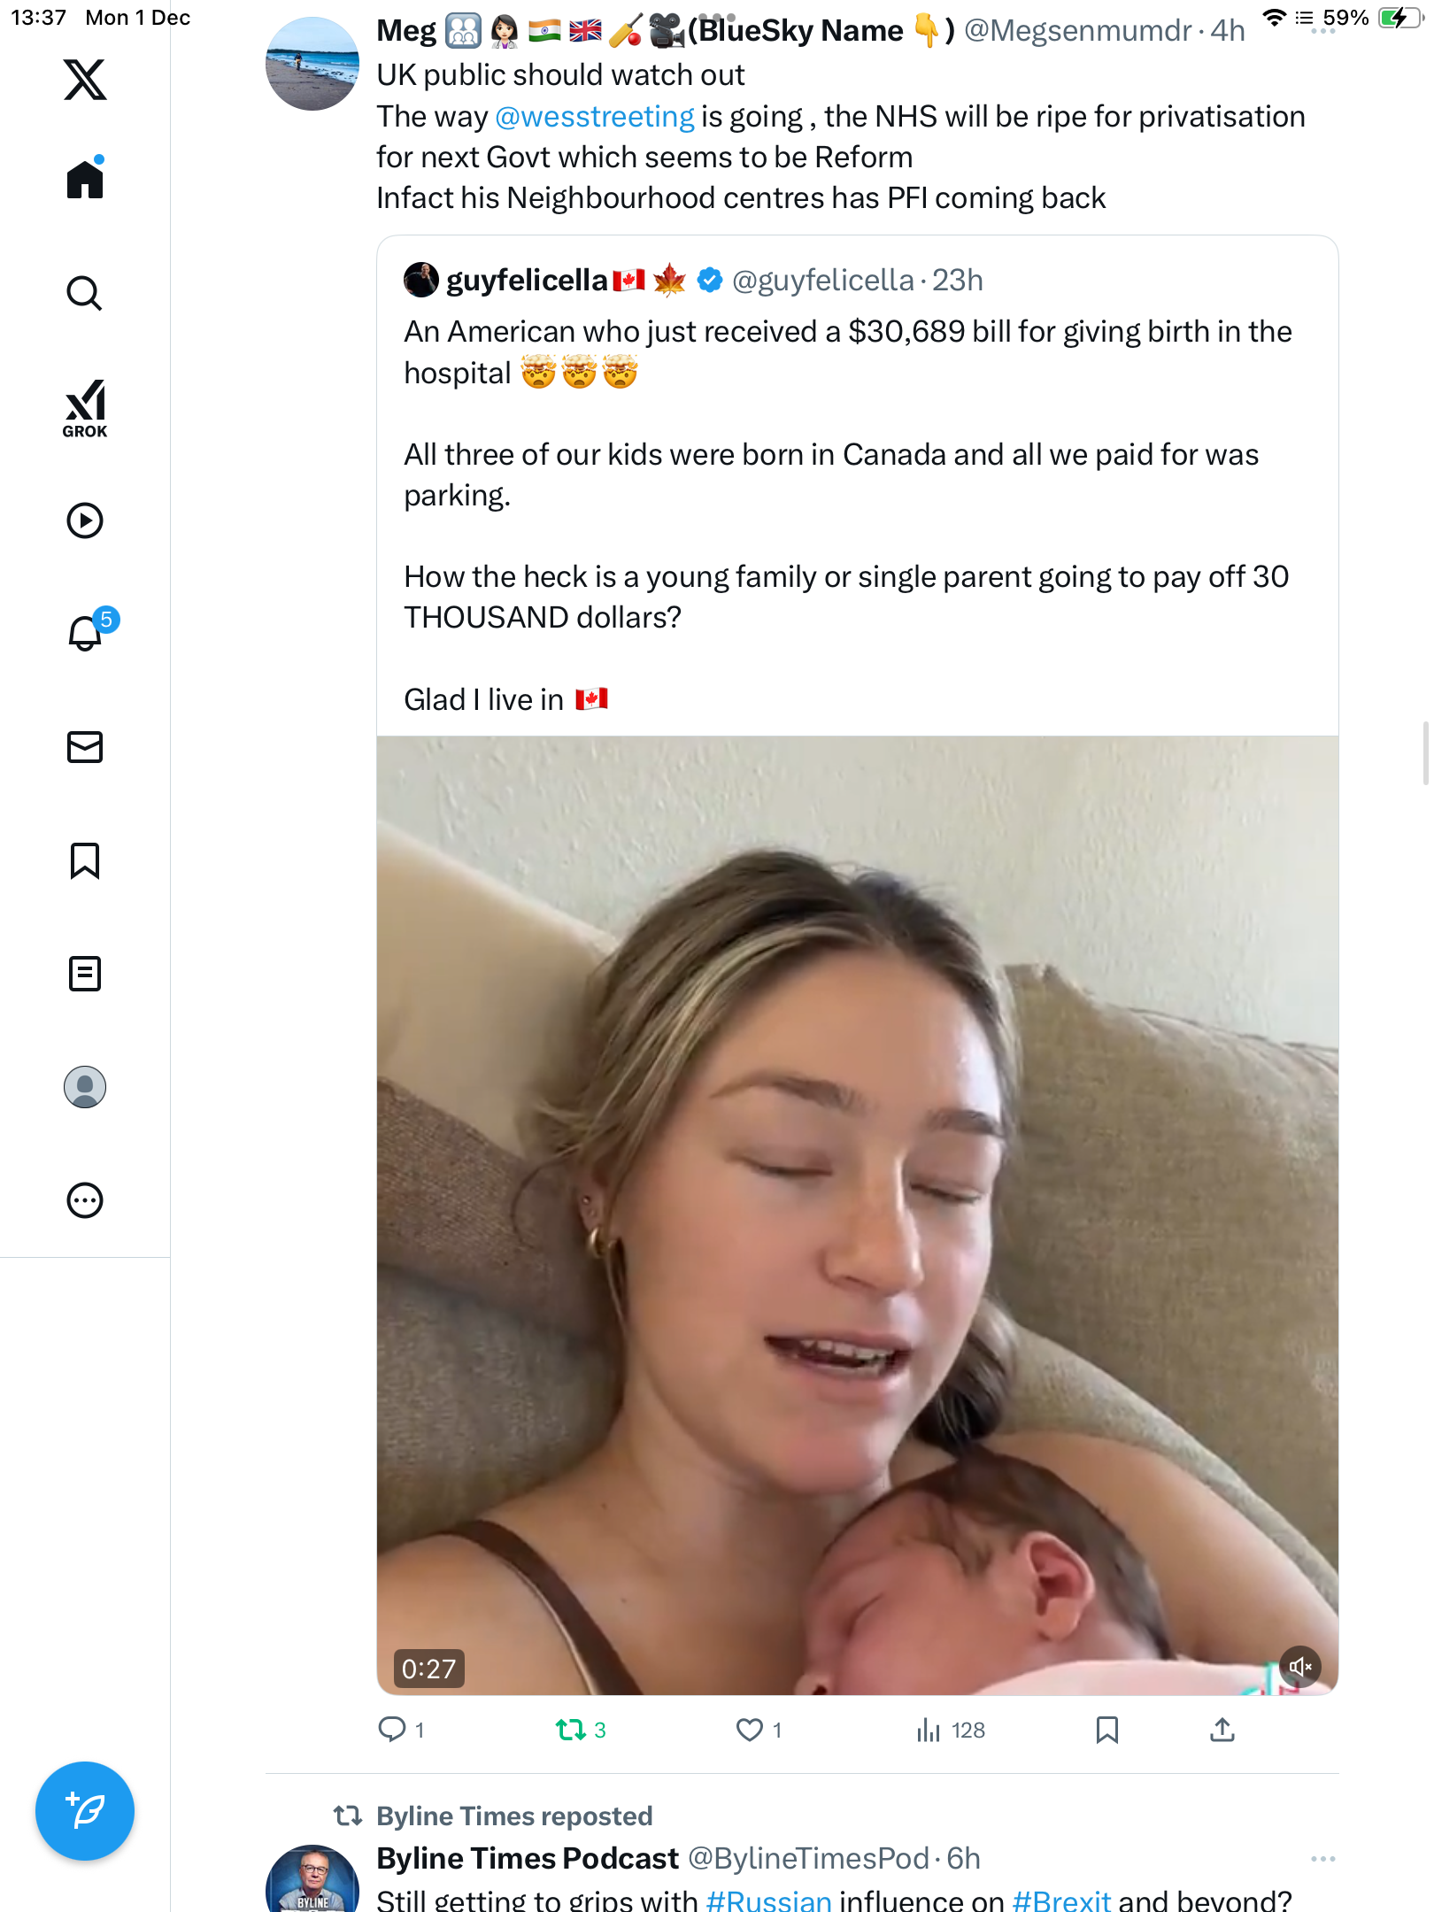Viewport: 1434px width, 1912px height.
Task: Open the Lists icon in sidebar
Action: pyautogui.click(x=85, y=974)
